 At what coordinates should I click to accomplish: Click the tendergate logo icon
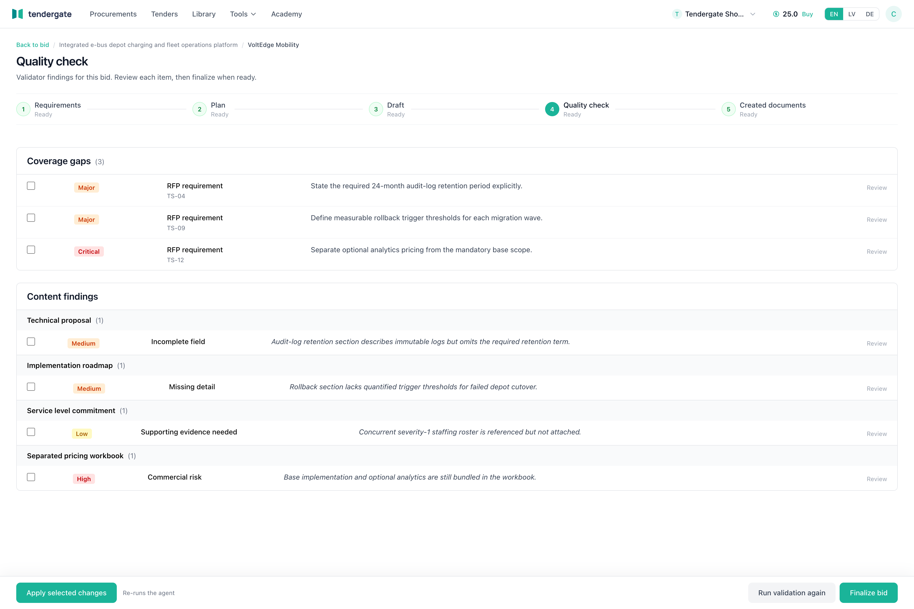(18, 14)
